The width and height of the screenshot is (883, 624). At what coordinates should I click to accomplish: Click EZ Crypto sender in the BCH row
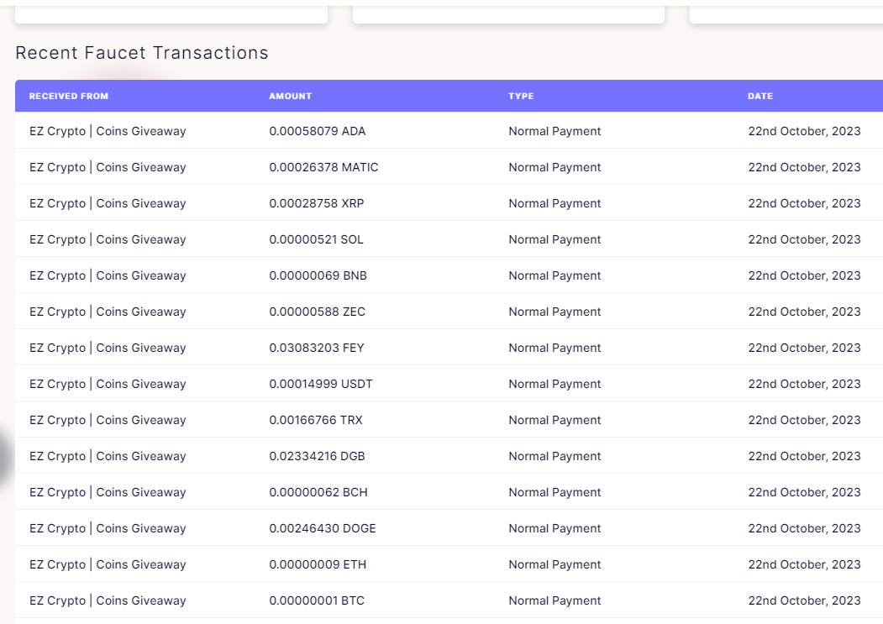(108, 491)
